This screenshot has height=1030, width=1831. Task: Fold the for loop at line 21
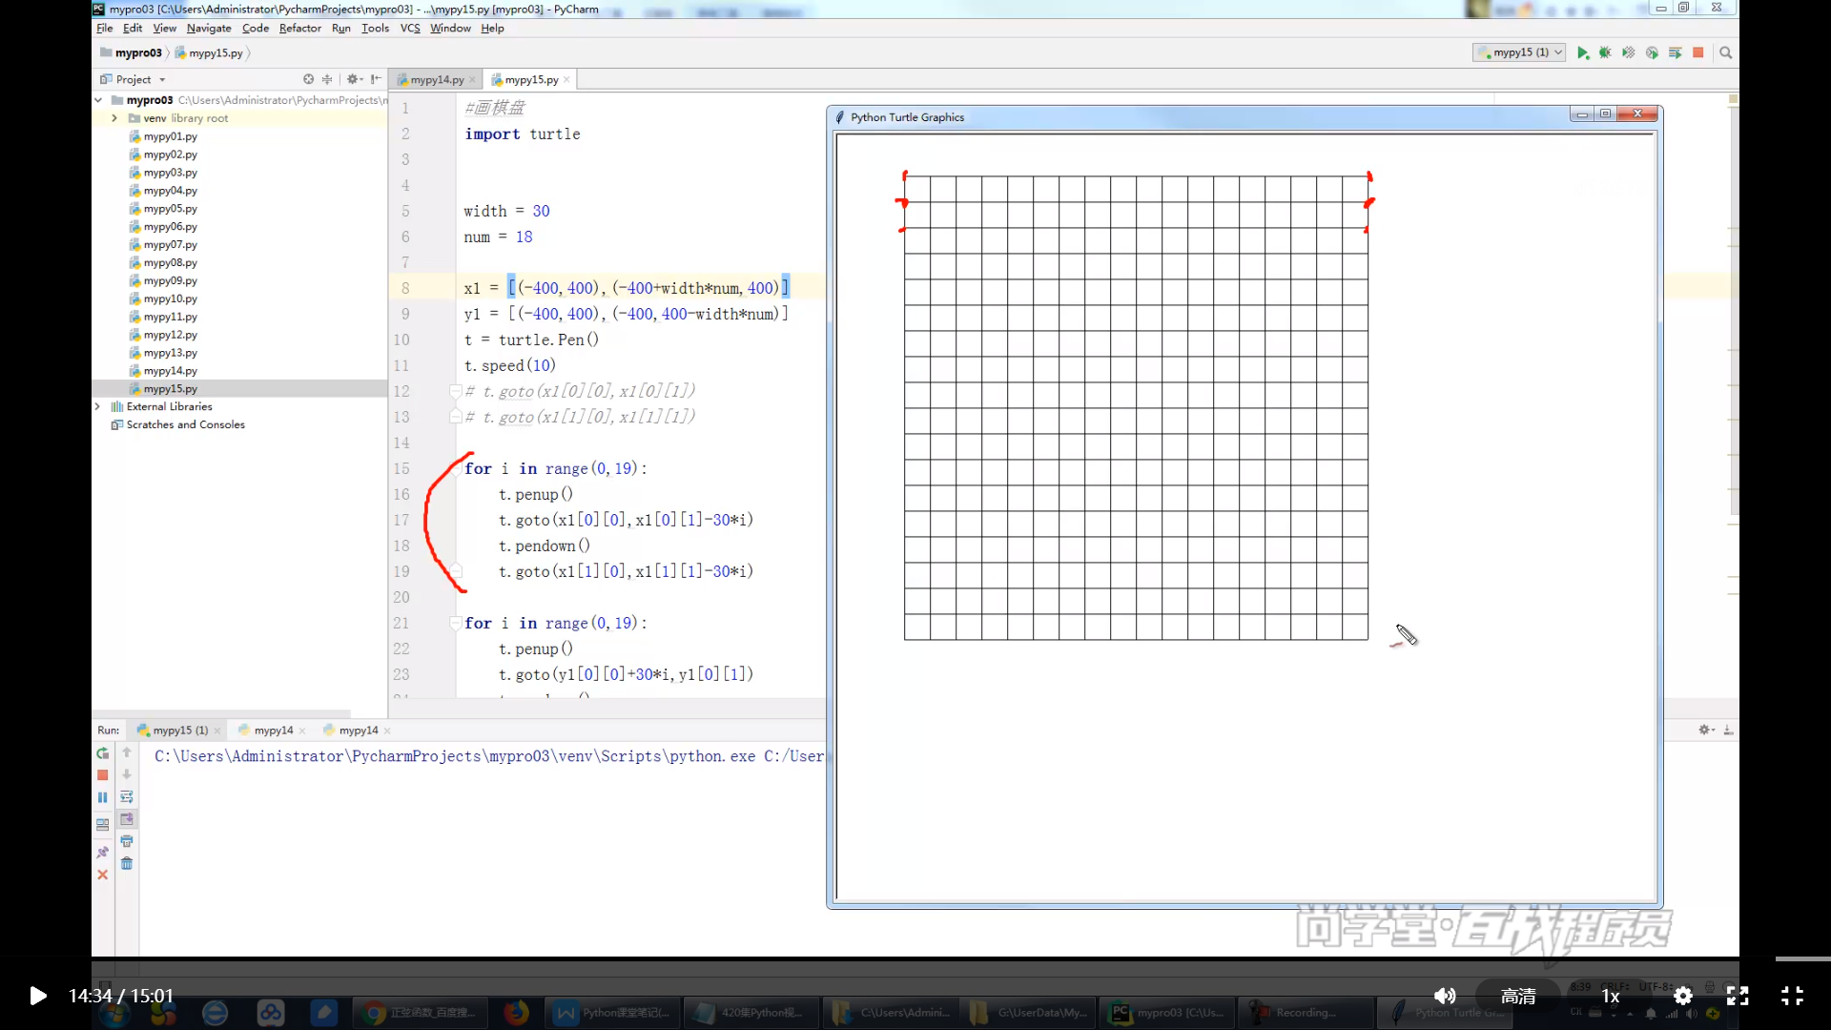point(456,623)
